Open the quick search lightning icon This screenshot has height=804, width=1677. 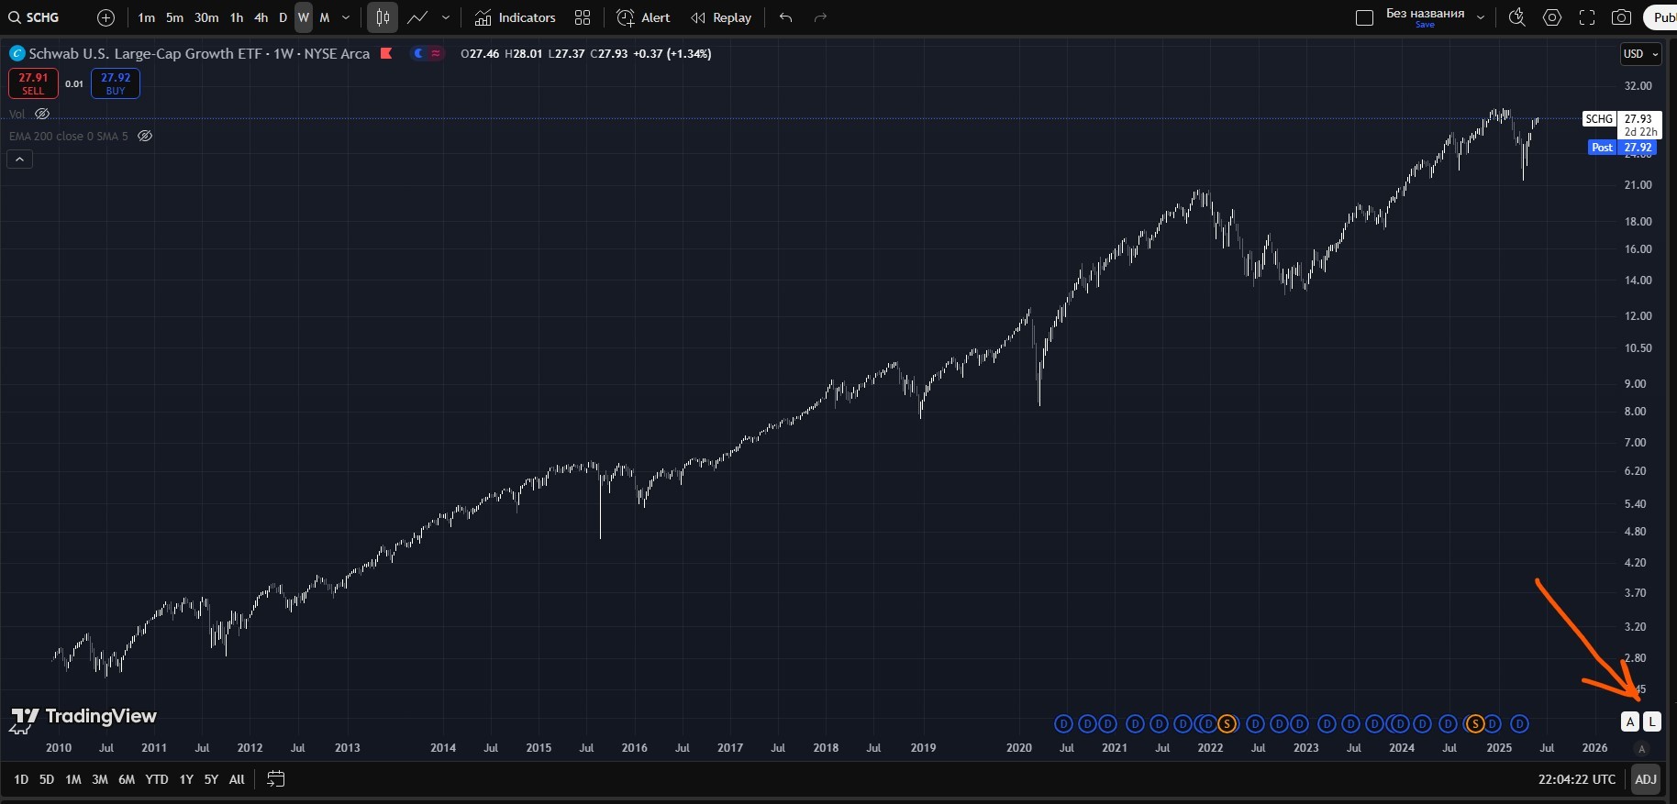point(1517,17)
